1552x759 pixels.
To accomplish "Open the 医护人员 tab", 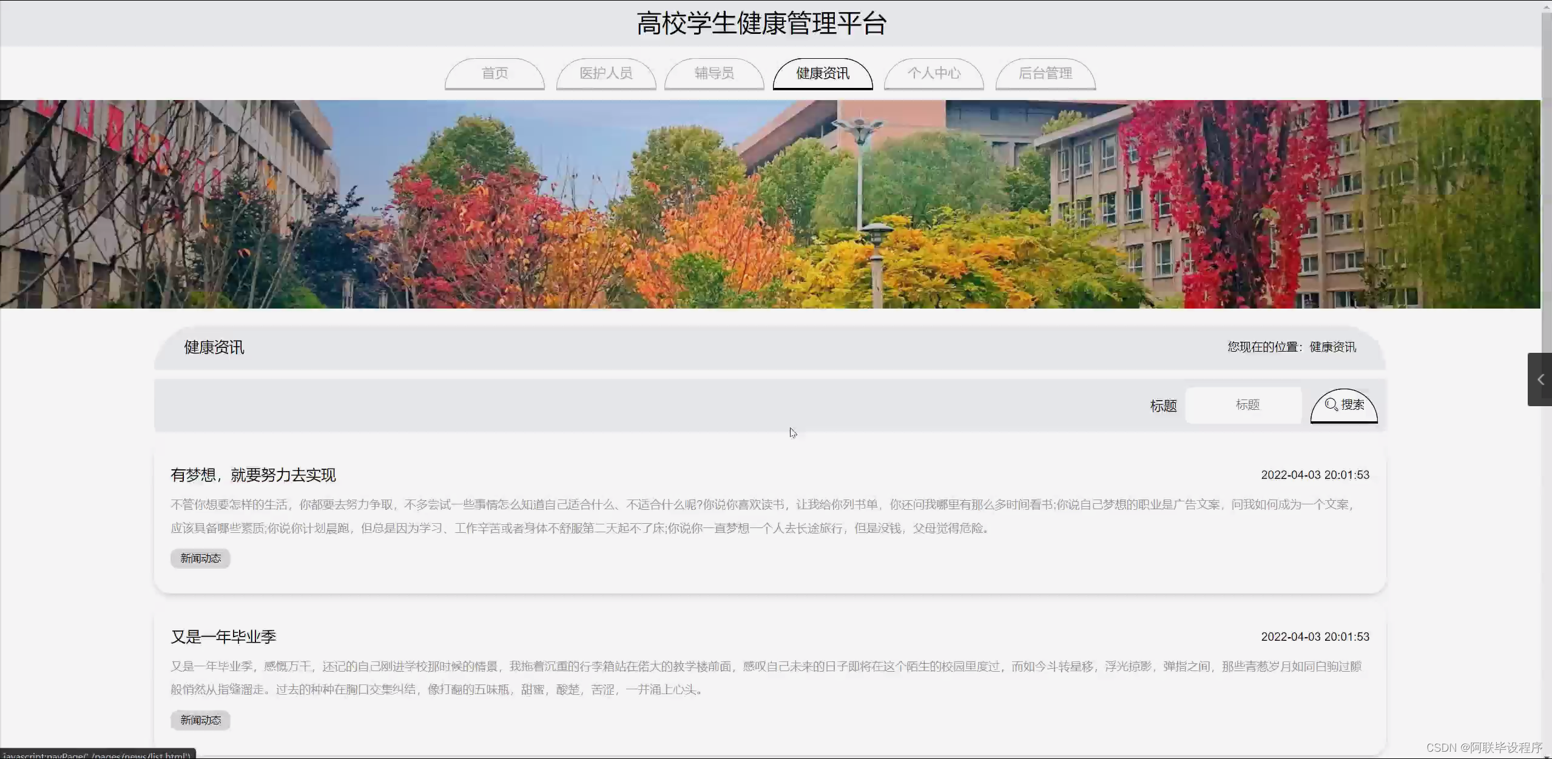I will point(605,73).
